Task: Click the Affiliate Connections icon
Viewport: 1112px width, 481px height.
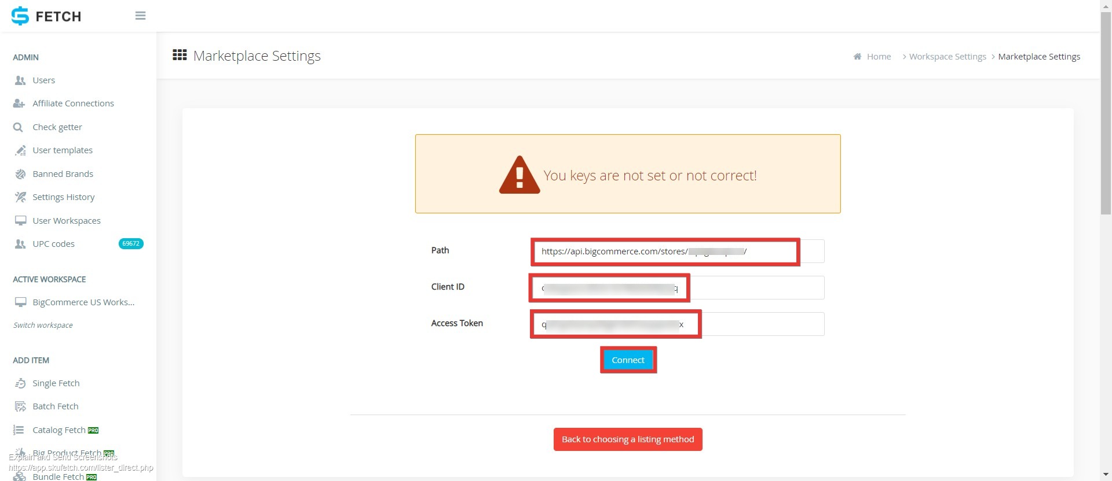Action: 19,103
